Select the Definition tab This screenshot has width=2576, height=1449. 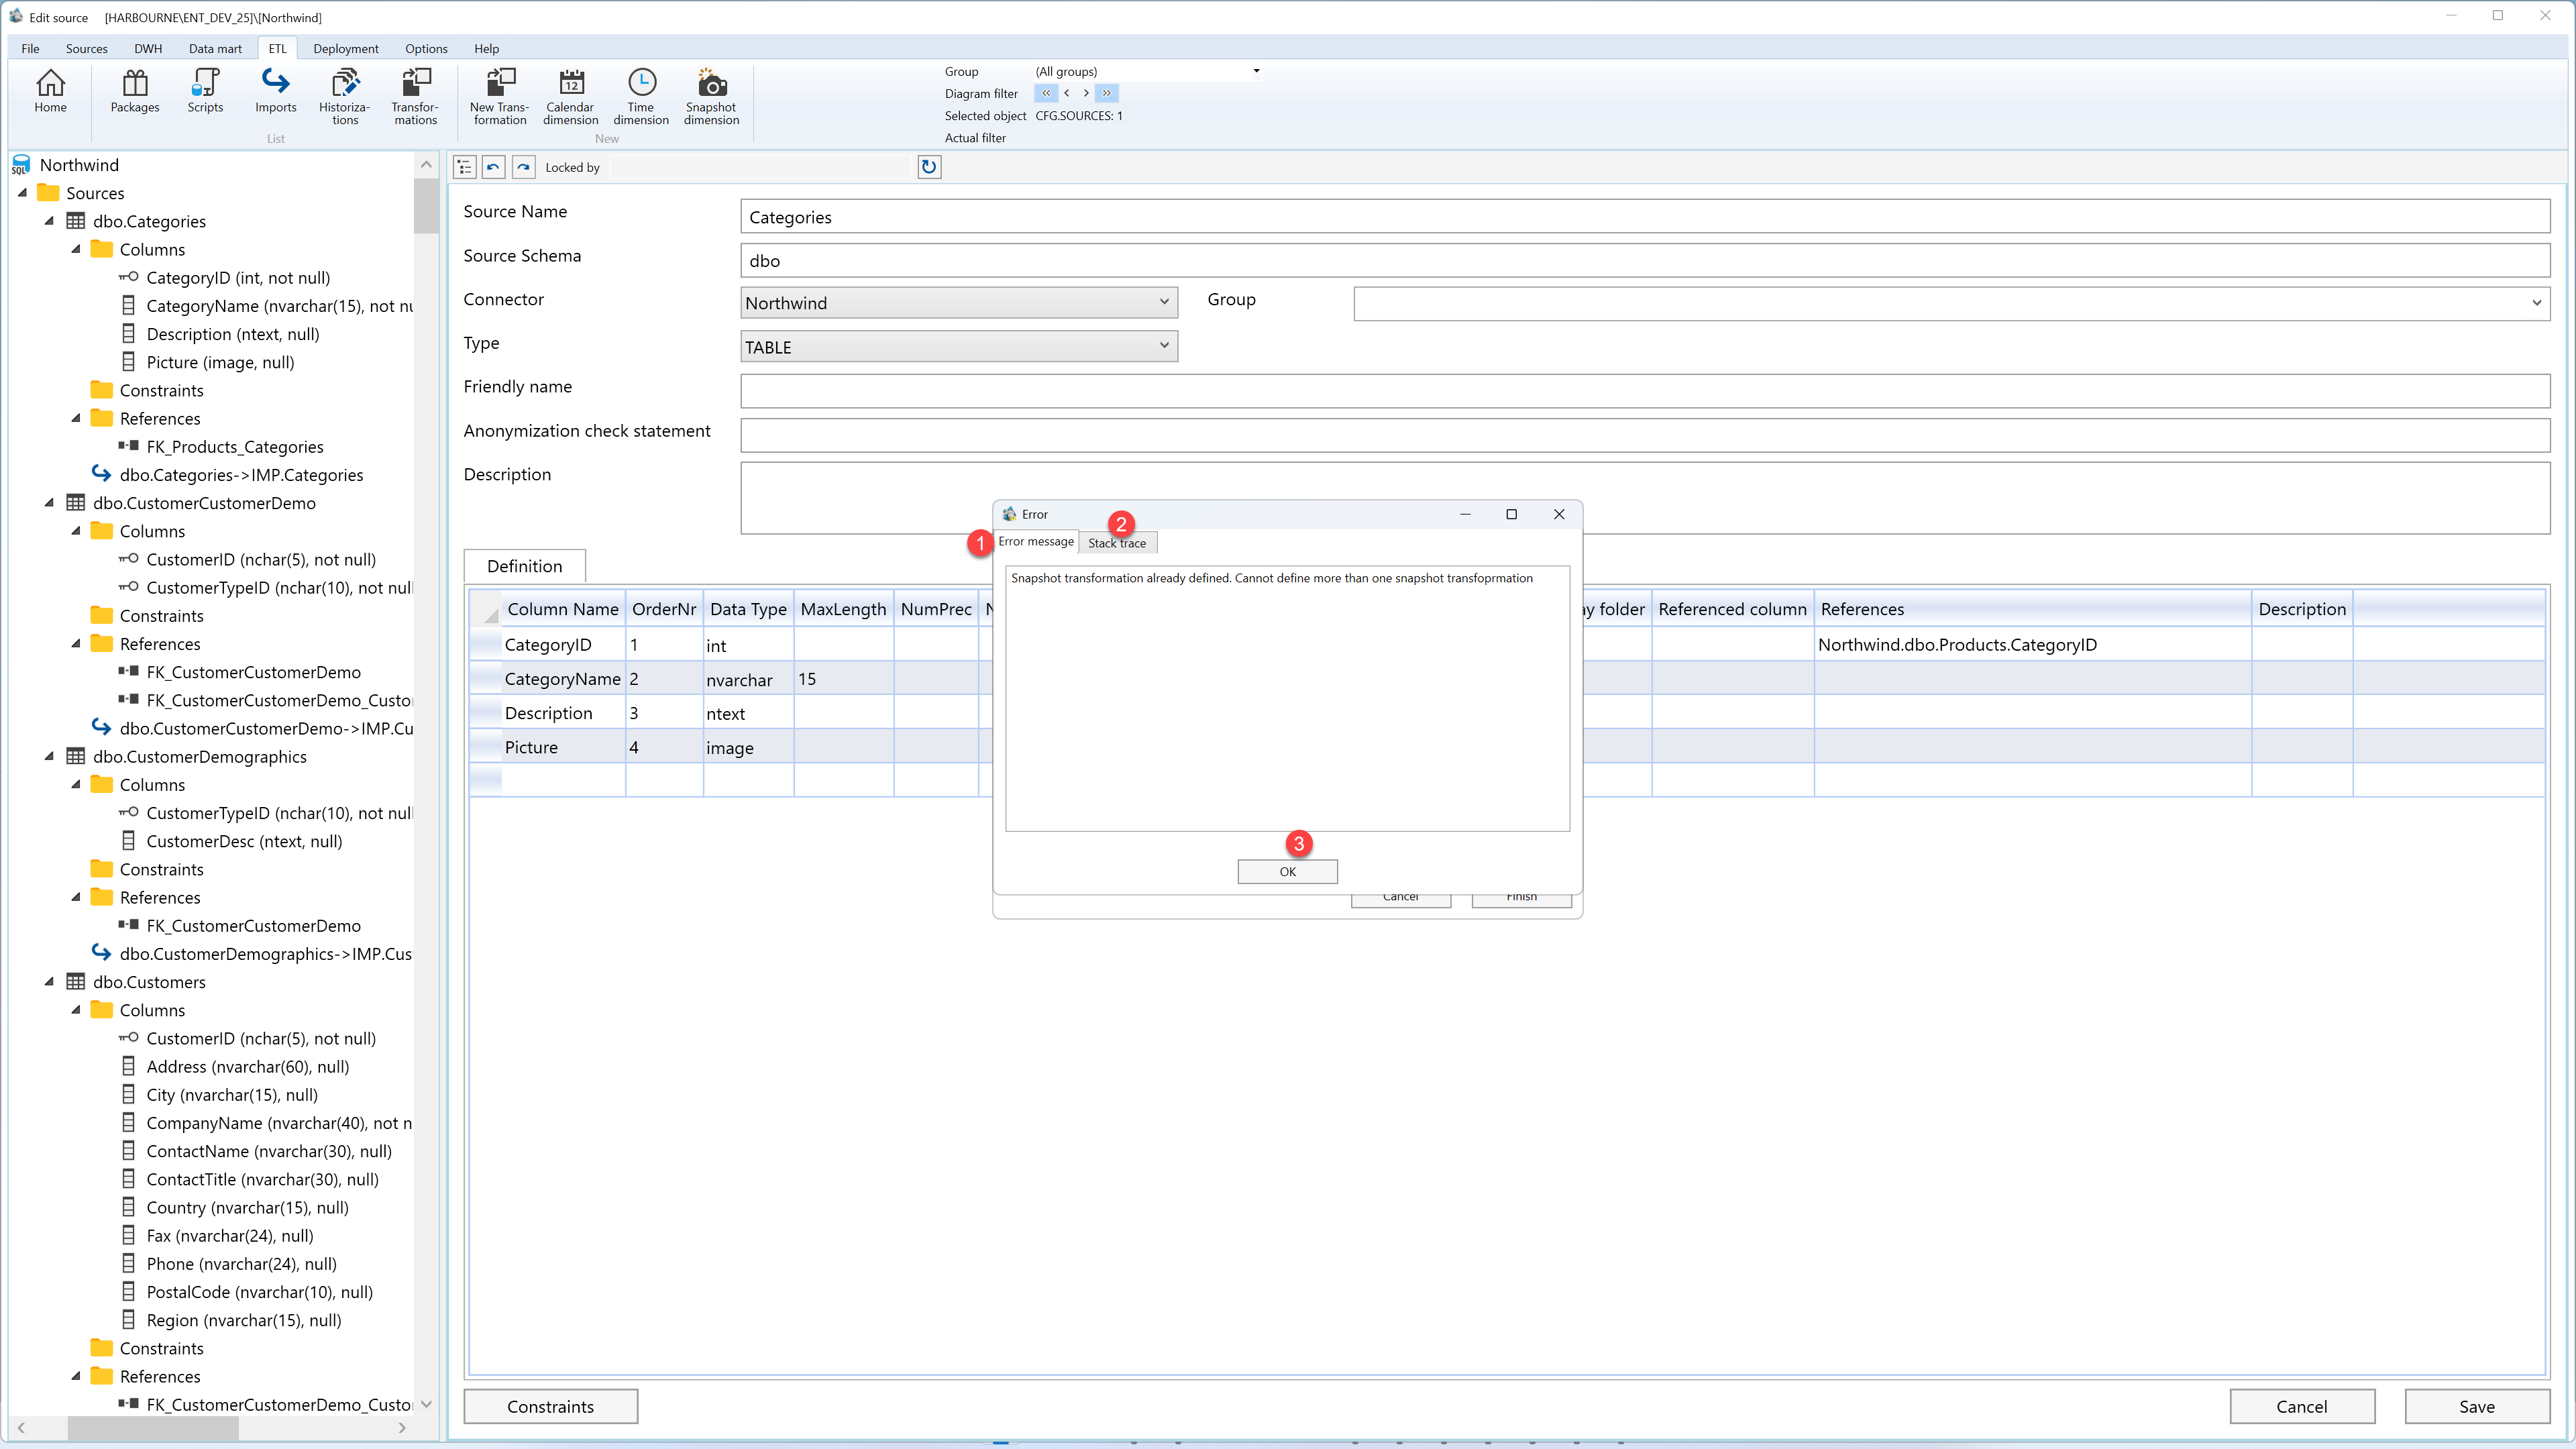[524, 566]
